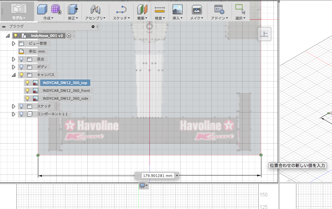Click the left green calibration point
The height and width of the screenshot is (209, 332).
point(38,155)
